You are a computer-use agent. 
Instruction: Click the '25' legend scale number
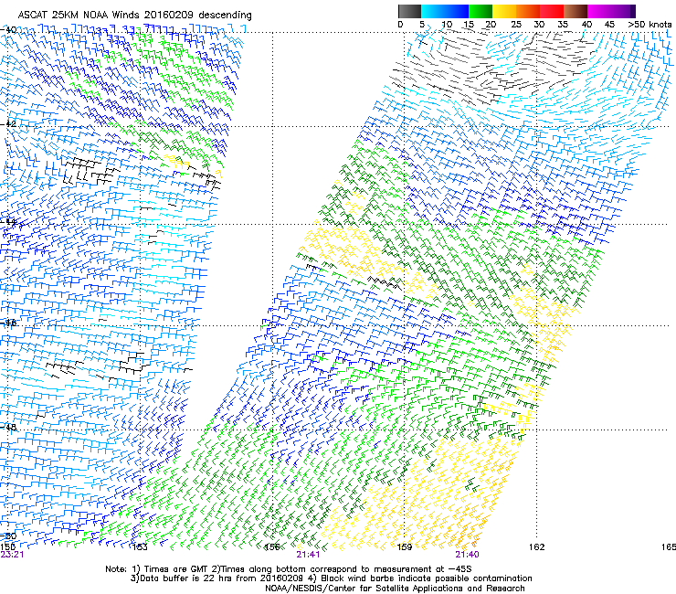(515, 25)
